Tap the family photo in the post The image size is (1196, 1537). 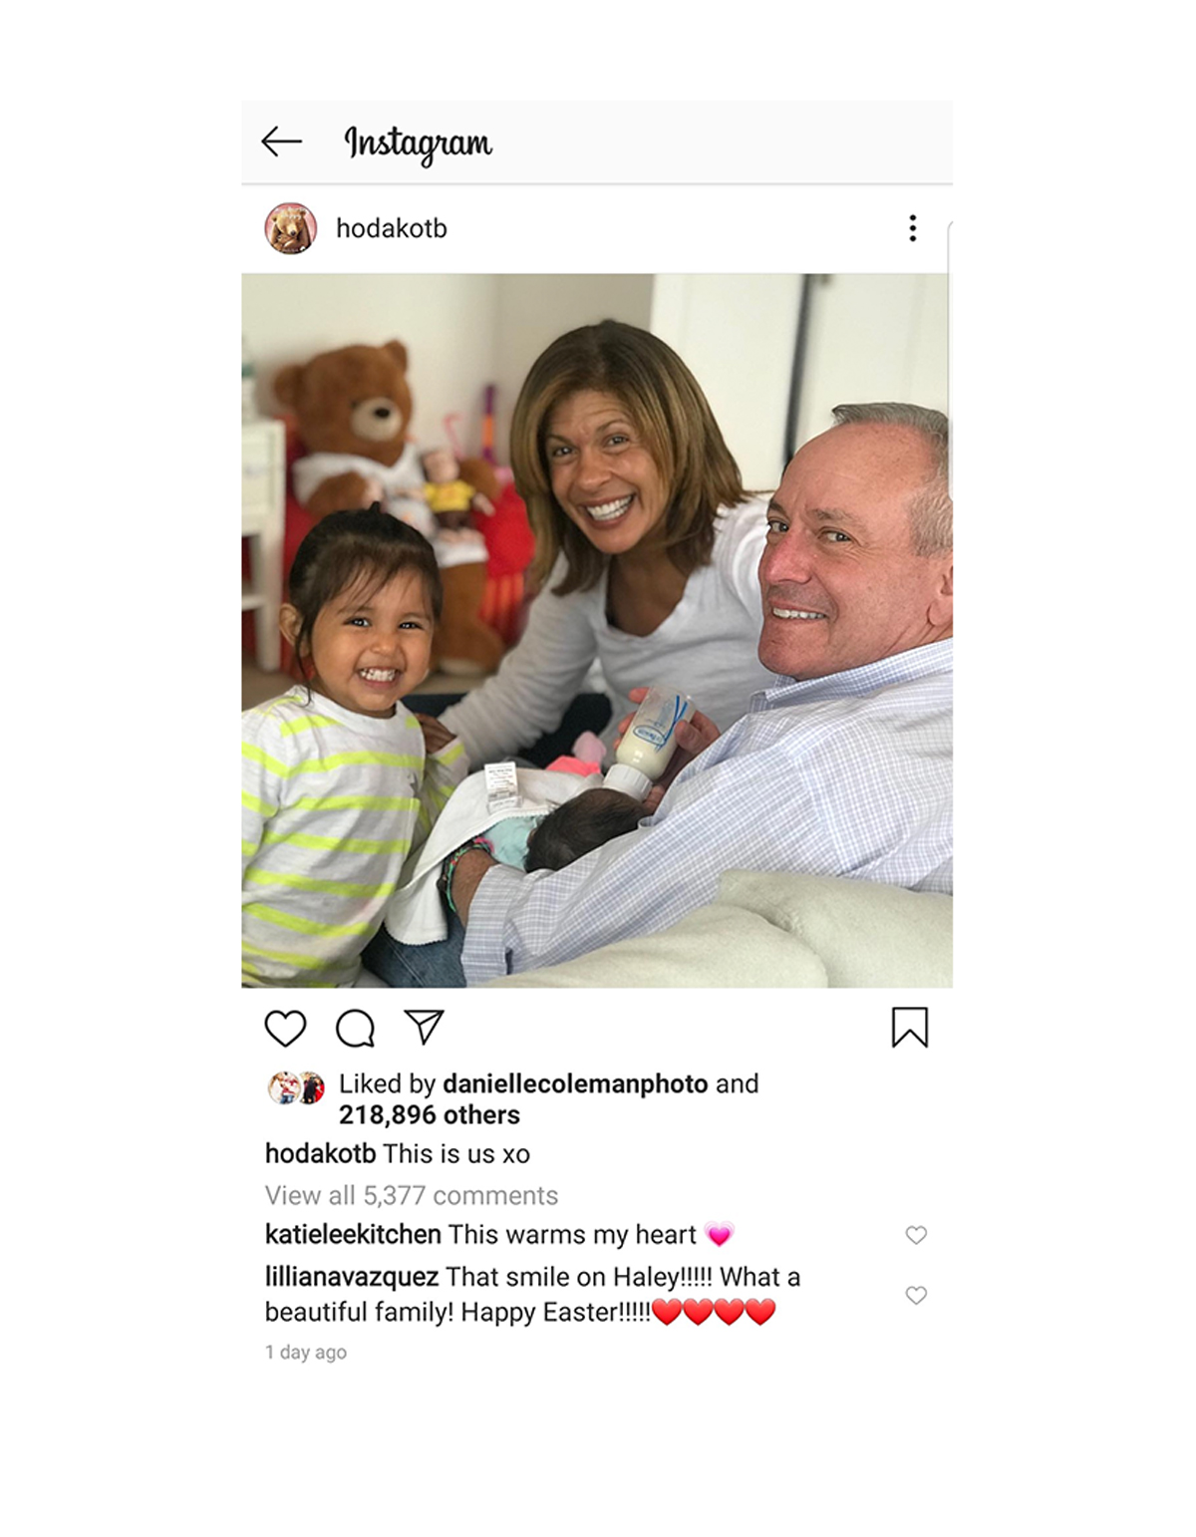(x=597, y=630)
